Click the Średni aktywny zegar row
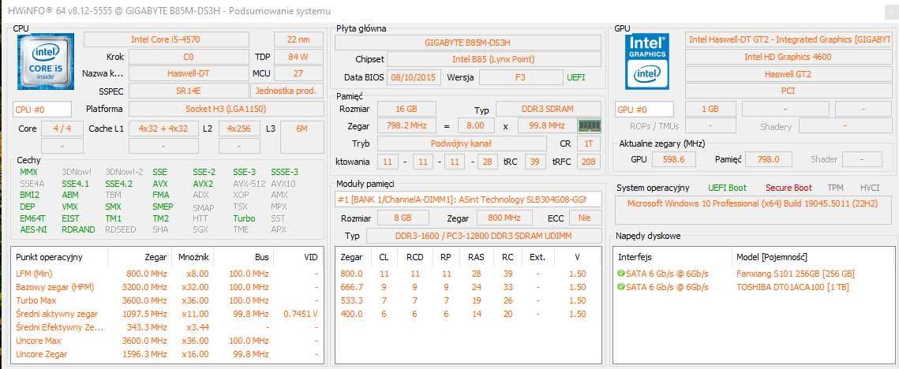899x369 pixels. pyautogui.click(x=167, y=314)
